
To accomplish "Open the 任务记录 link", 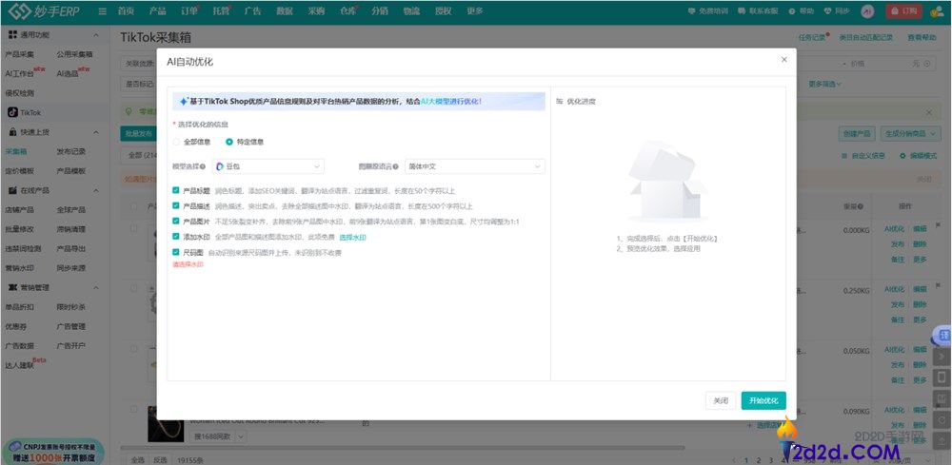I will point(812,38).
